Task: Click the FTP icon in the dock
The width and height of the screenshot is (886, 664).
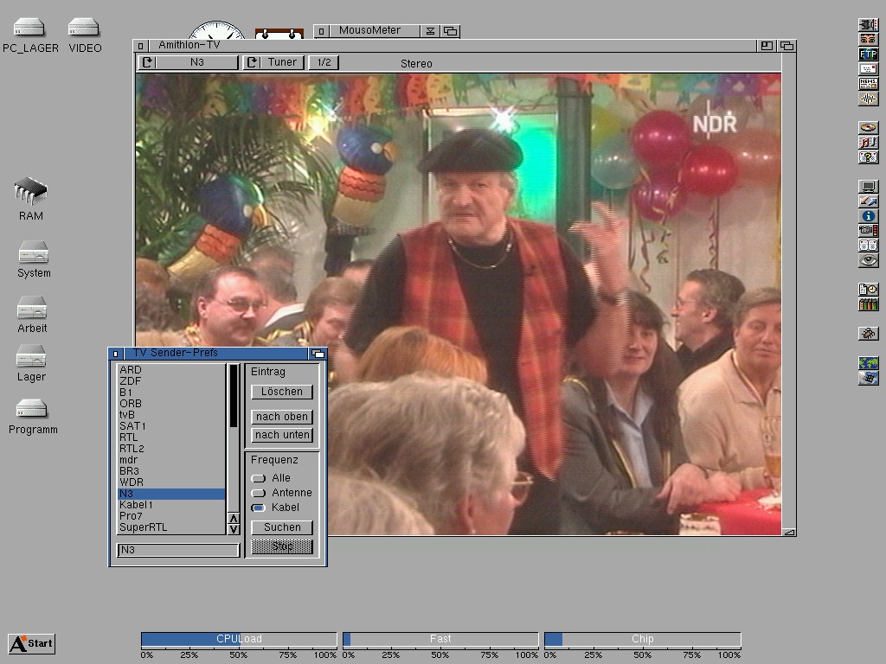Action: (868, 54)
